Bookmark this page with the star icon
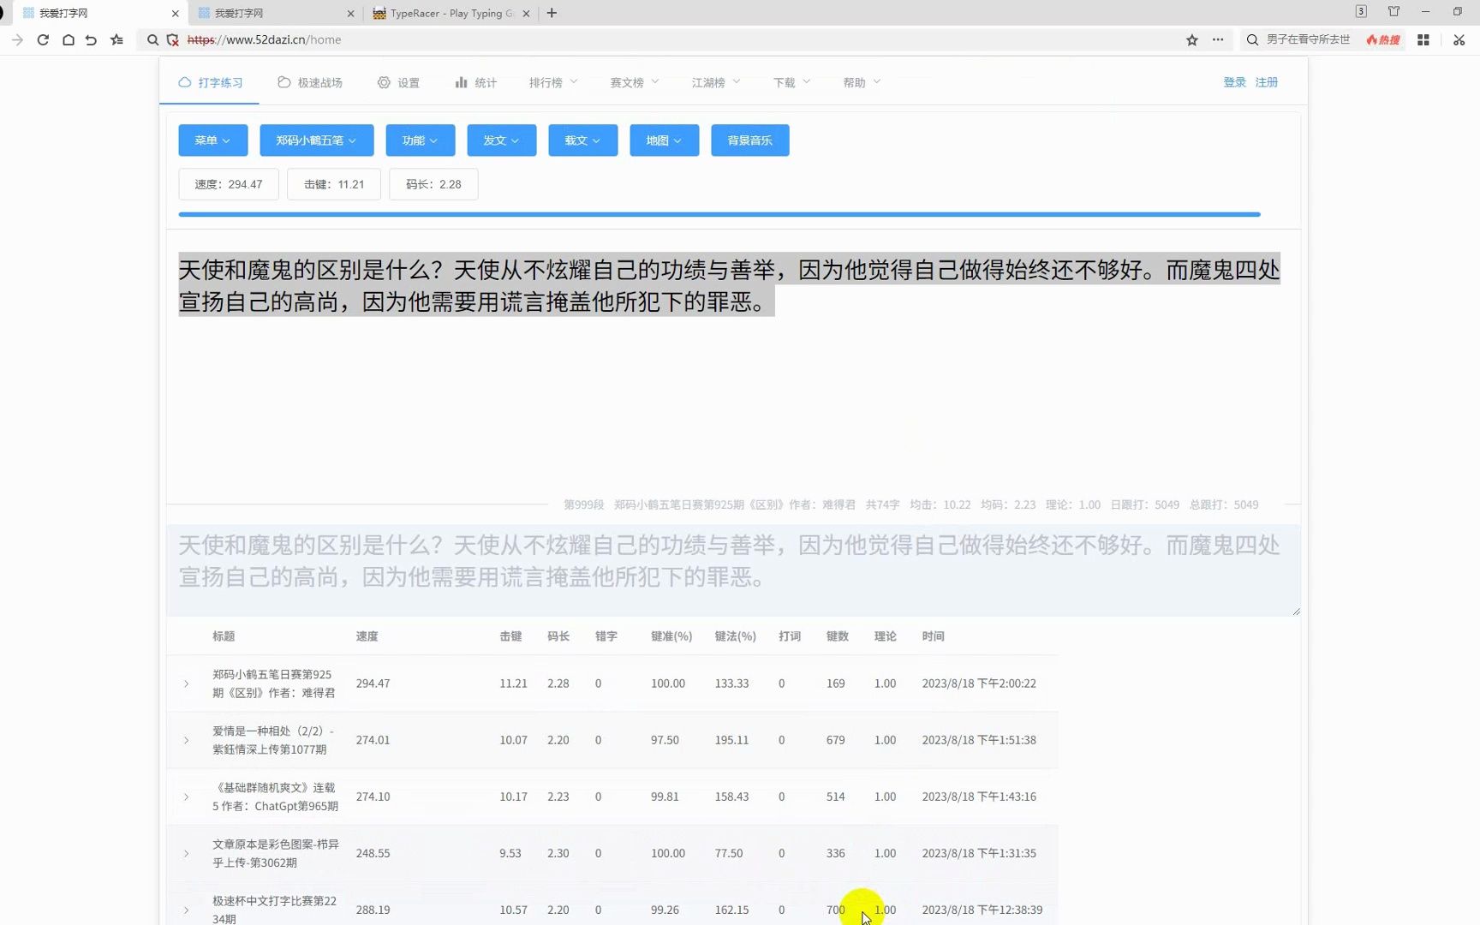Screen dimensions: 1480x925 [1191, 39]
